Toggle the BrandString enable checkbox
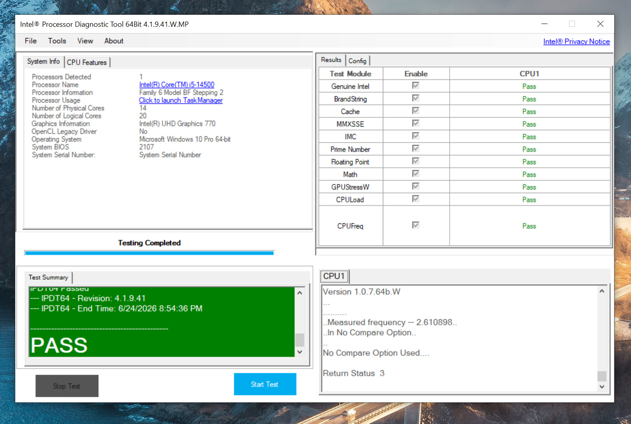Image resolution: width=631 pixels, height=424 pixels. click(x=416, y=98)
